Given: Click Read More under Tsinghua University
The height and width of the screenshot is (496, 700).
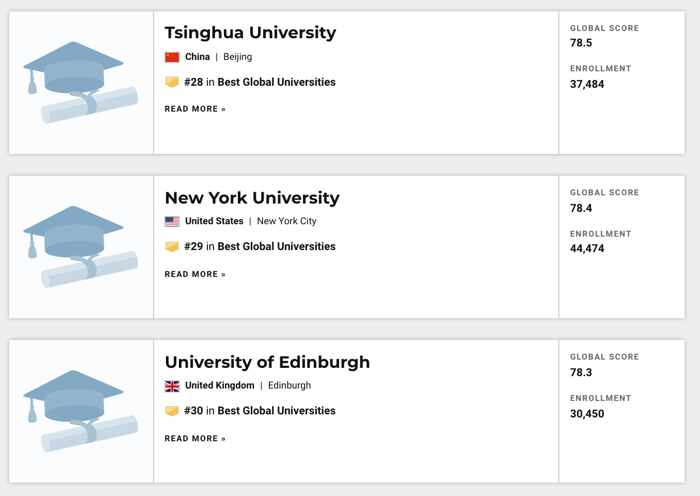Looking at the screenshot, I should [x=195, y=109].
